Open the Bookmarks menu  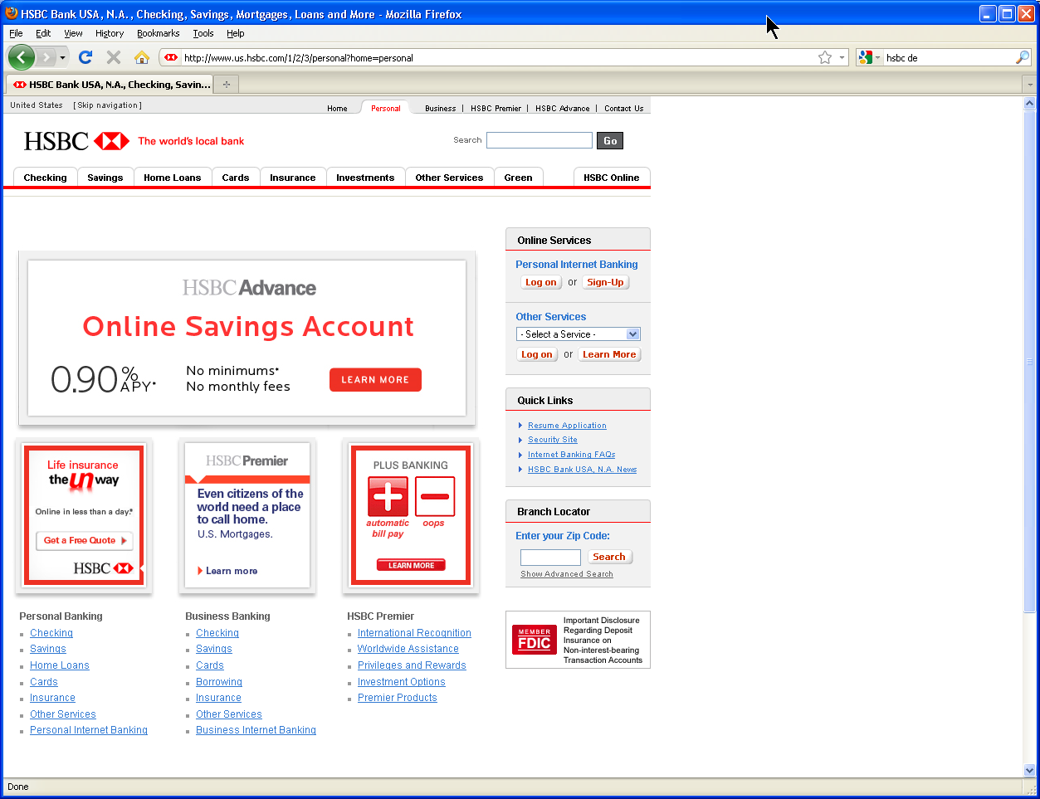click(x=158, y=33)
